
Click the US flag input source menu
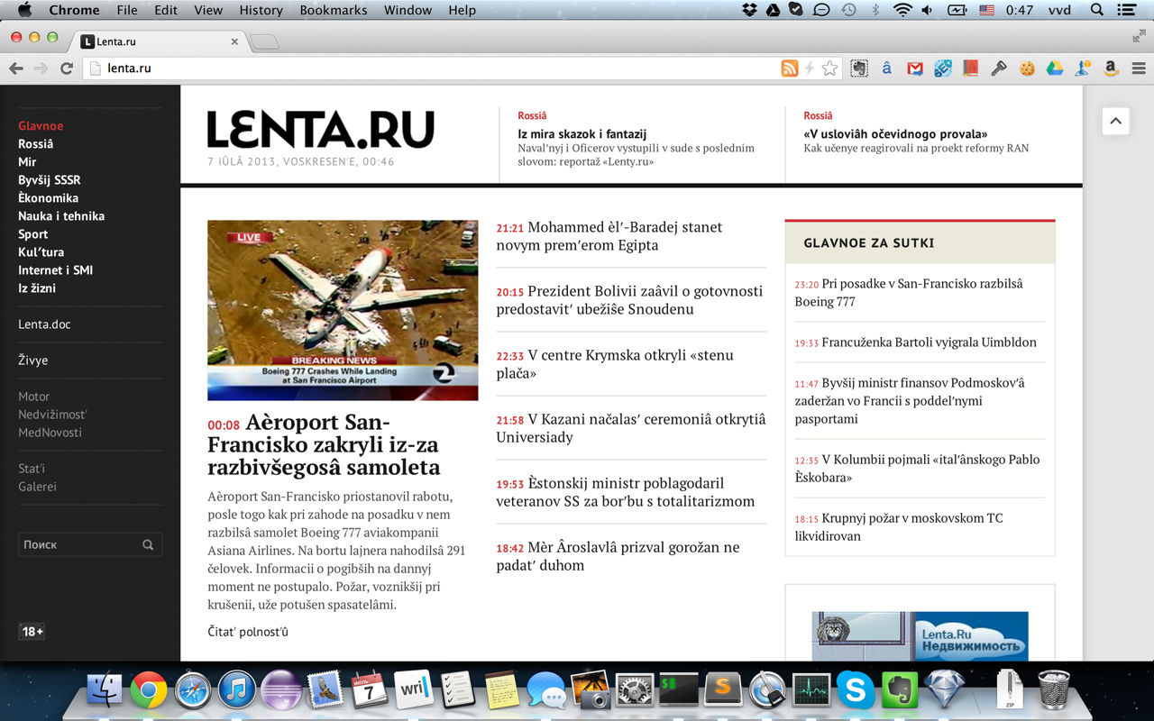pos(986,10)
